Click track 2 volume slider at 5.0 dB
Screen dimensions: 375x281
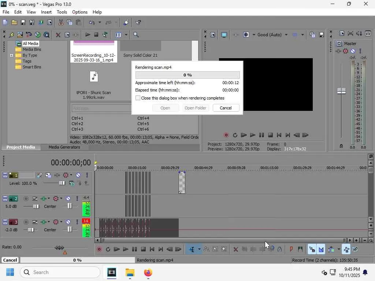(36, 206)
